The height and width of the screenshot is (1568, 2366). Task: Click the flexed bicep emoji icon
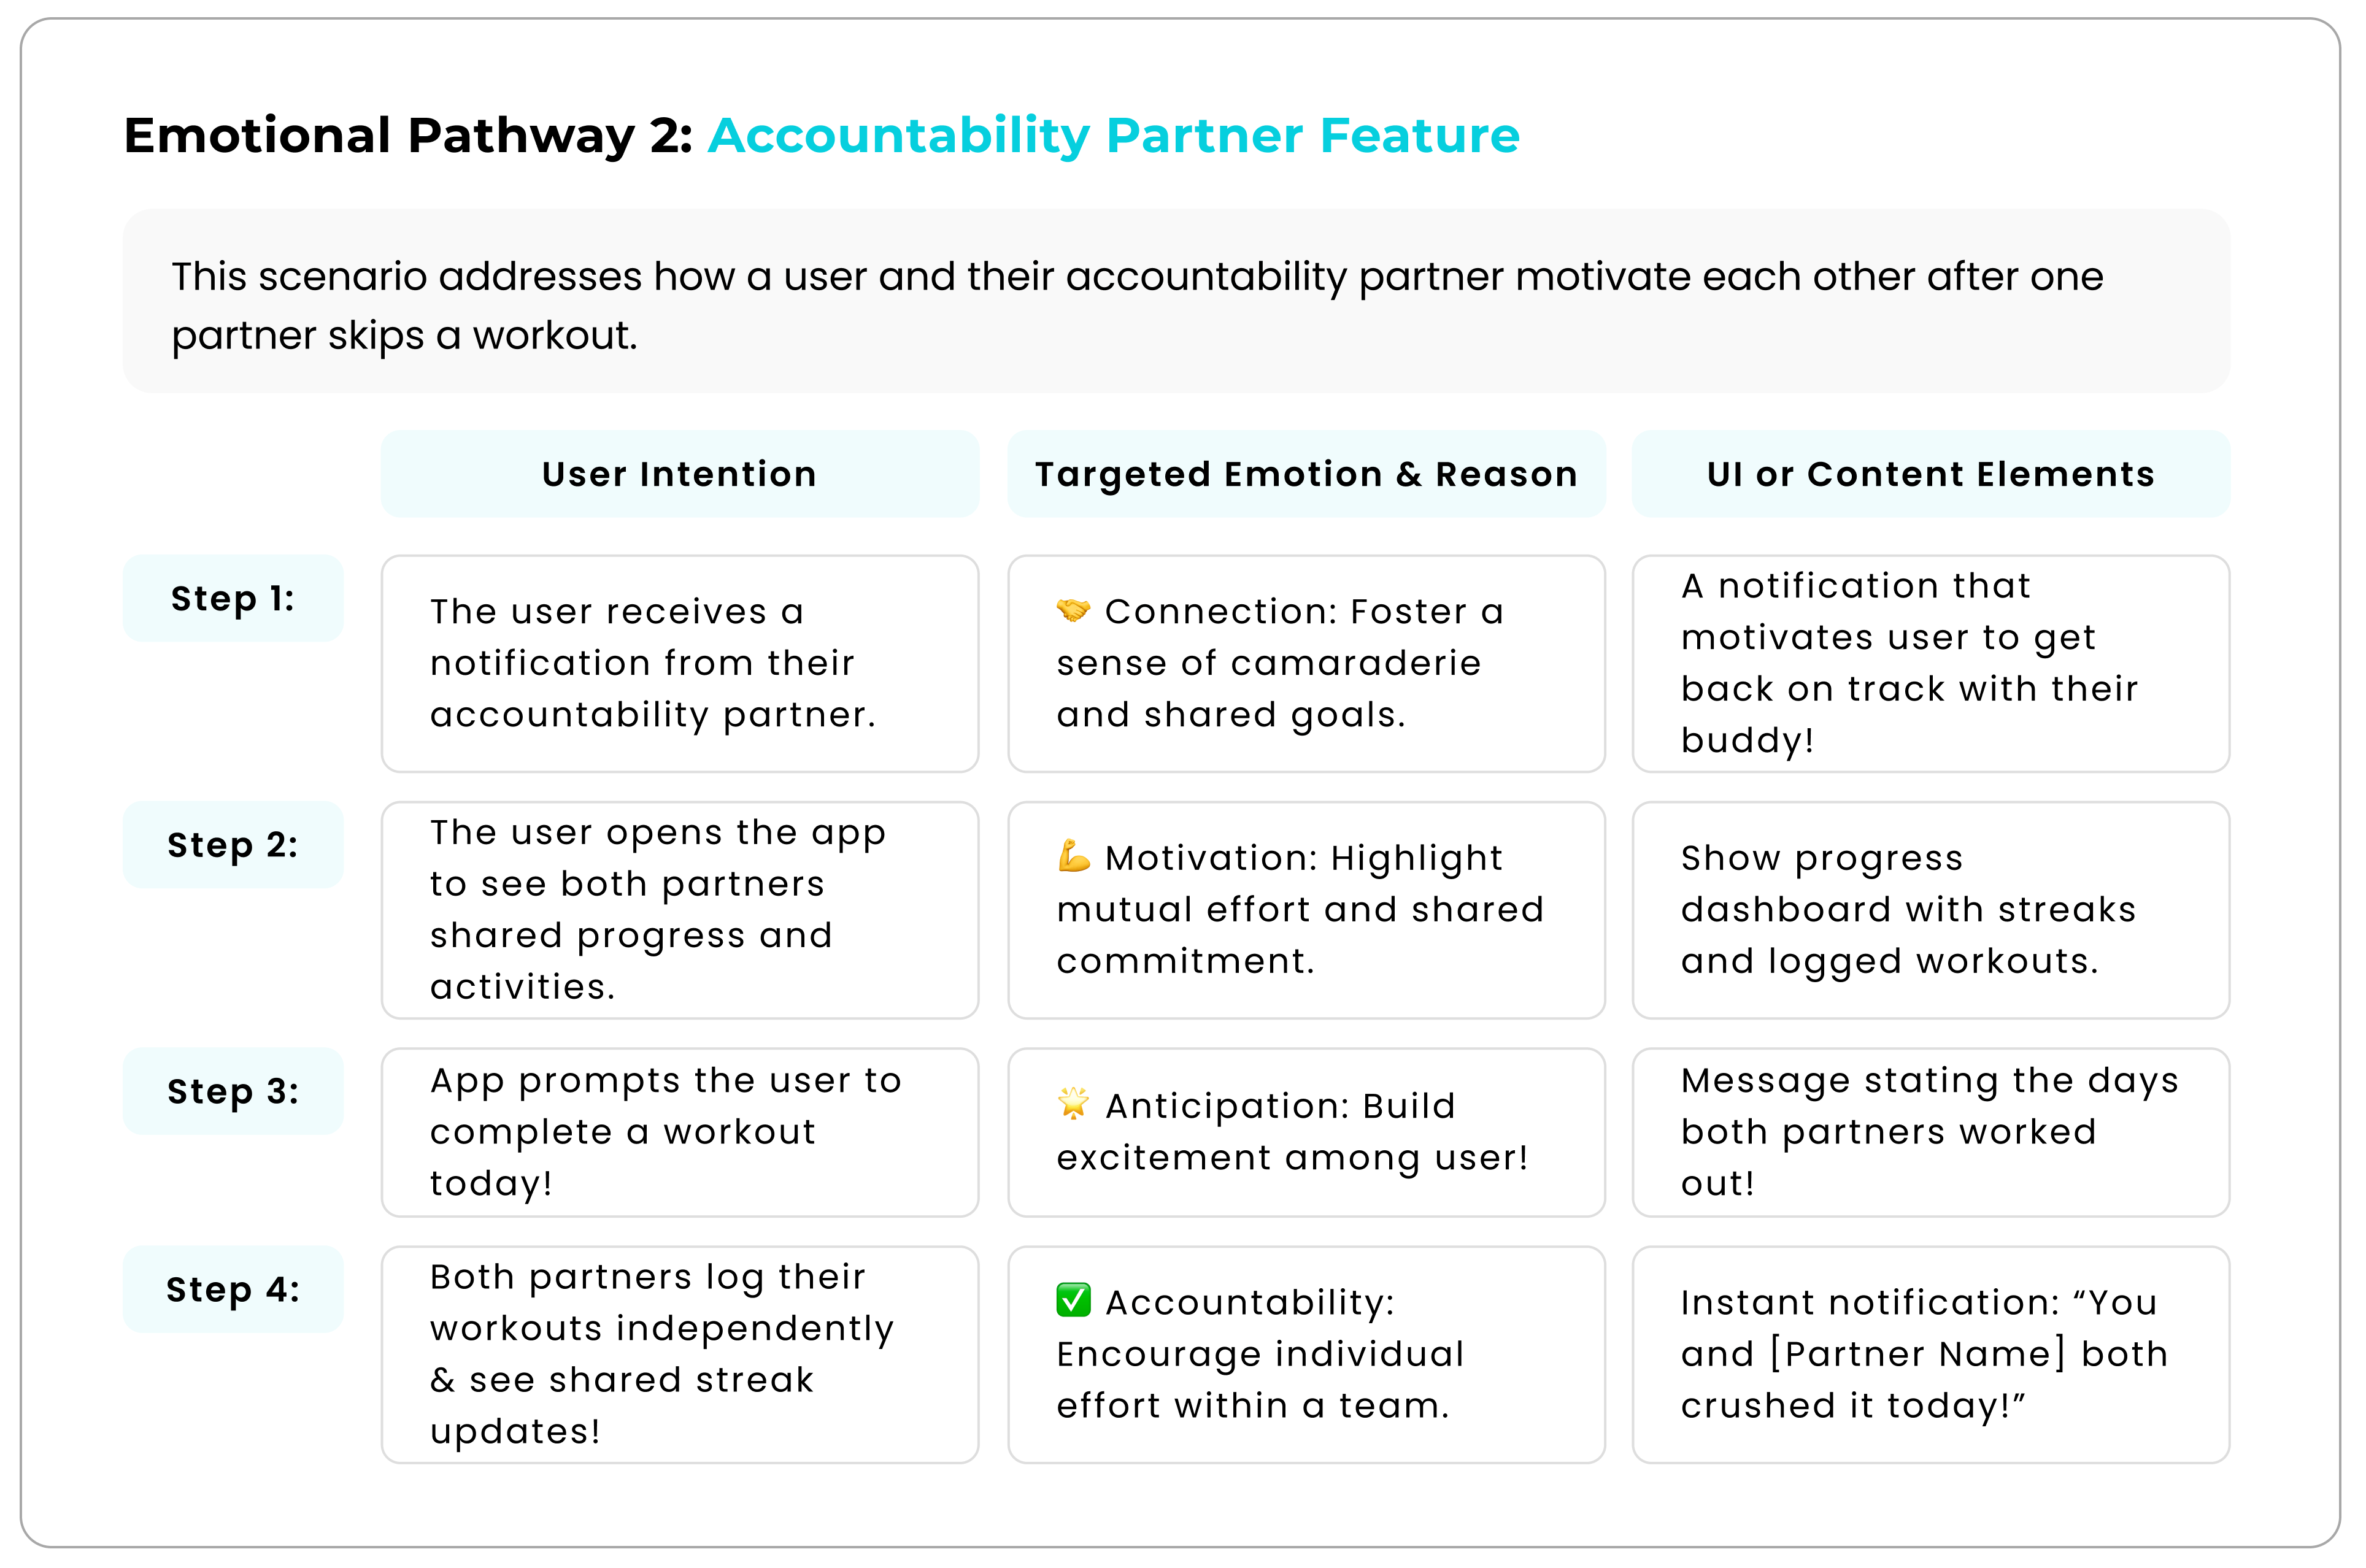(1073, 856)
